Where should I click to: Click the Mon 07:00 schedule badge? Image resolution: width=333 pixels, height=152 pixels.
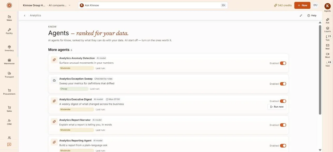[113, 99]
